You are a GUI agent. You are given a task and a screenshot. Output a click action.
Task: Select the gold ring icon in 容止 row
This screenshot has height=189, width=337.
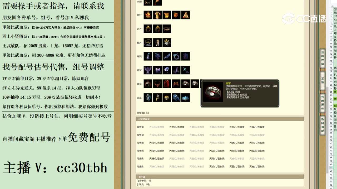pos(167,97)
